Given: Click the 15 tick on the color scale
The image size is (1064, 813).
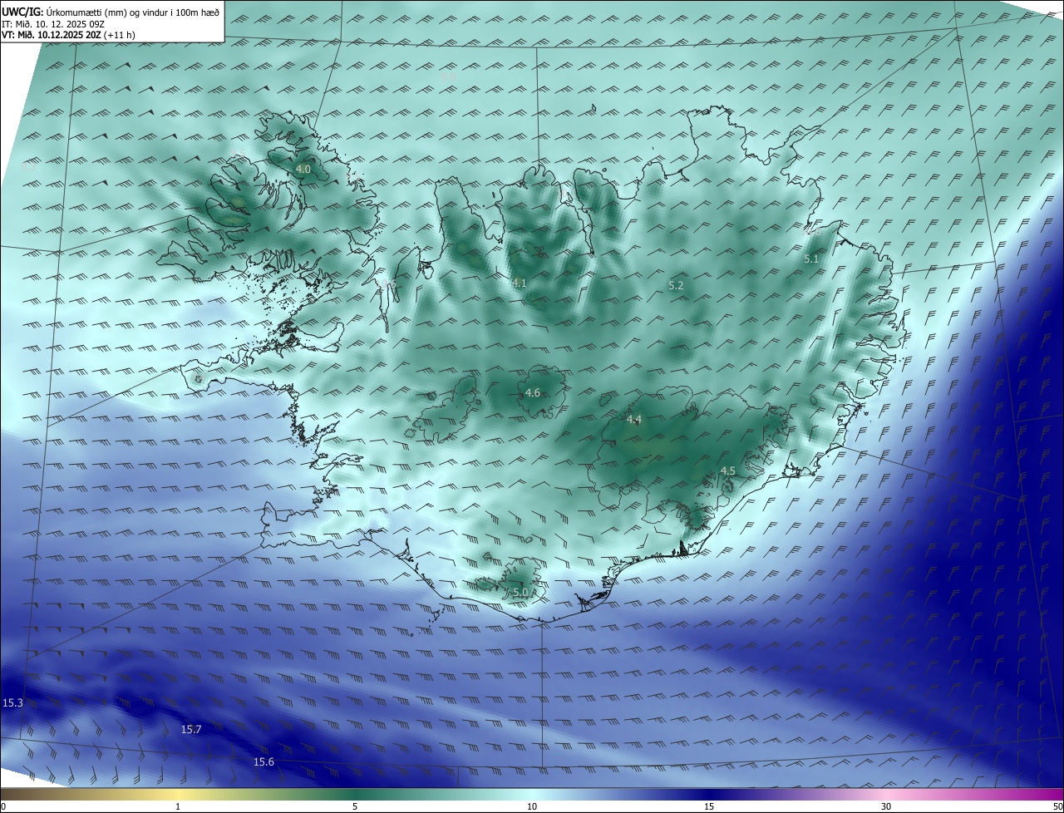Looking at the screenshot, I should [709, 806].
